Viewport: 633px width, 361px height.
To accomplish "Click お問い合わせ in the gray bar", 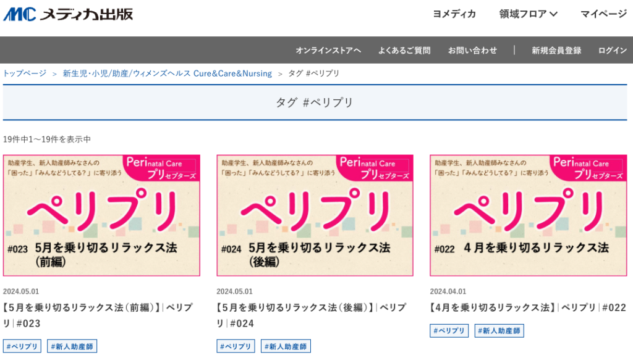I will tap(472, 51).
